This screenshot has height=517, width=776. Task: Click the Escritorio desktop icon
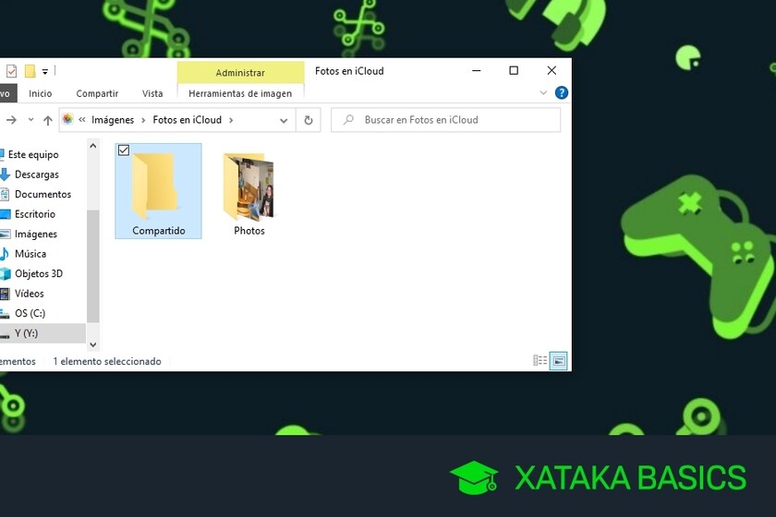tap(5, 214)
